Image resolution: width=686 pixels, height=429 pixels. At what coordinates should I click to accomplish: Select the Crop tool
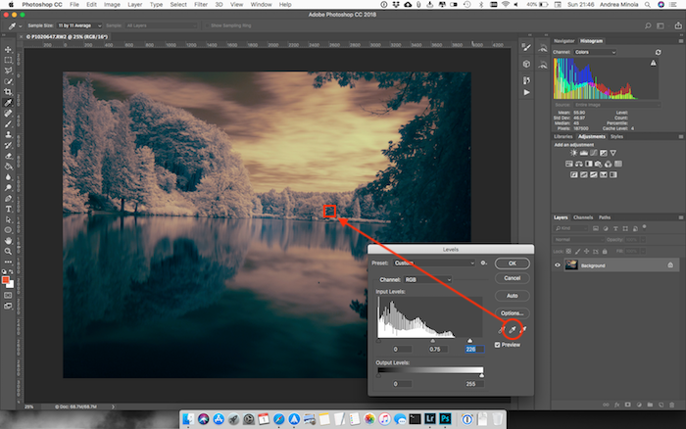(8, 92)
